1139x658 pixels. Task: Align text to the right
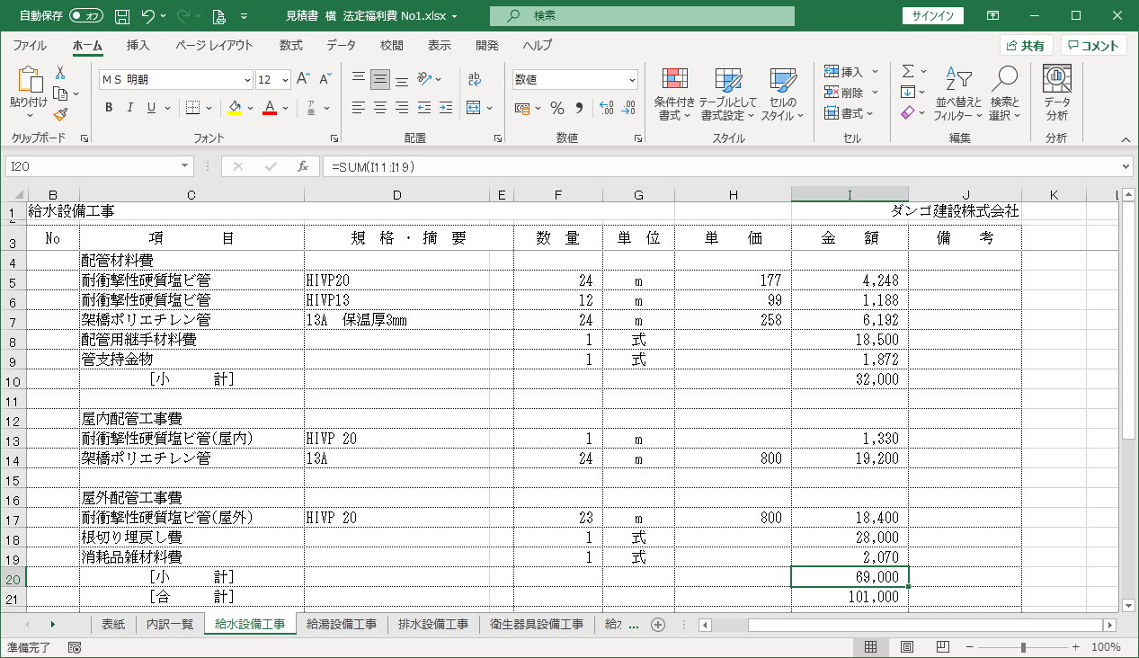[401, 108]
